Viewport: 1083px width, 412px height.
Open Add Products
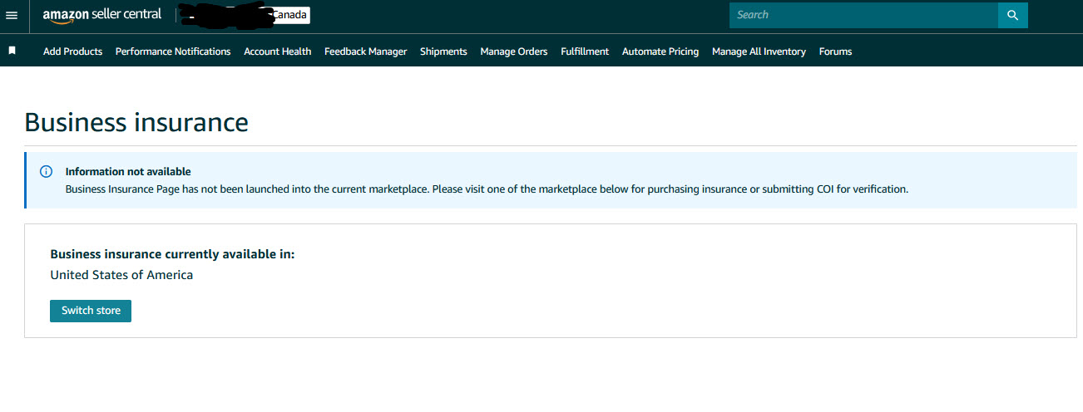[72, 51]
